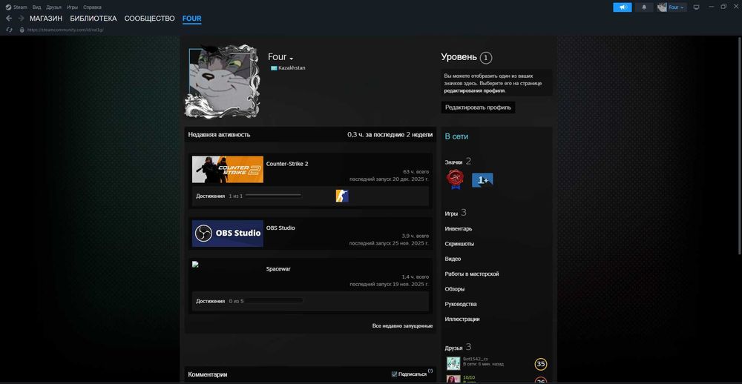This screenshot has width=742, height=384.
Task: Open the Игры 3 sidebar link
Action: (x=456, y=213)
